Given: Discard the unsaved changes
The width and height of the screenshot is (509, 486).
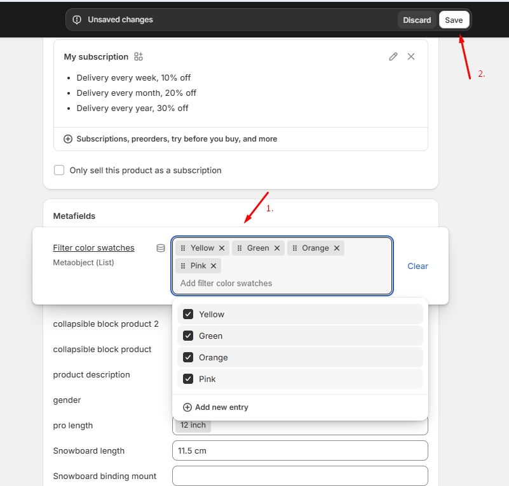Looking at the screenshot, I should click(417, 20).
